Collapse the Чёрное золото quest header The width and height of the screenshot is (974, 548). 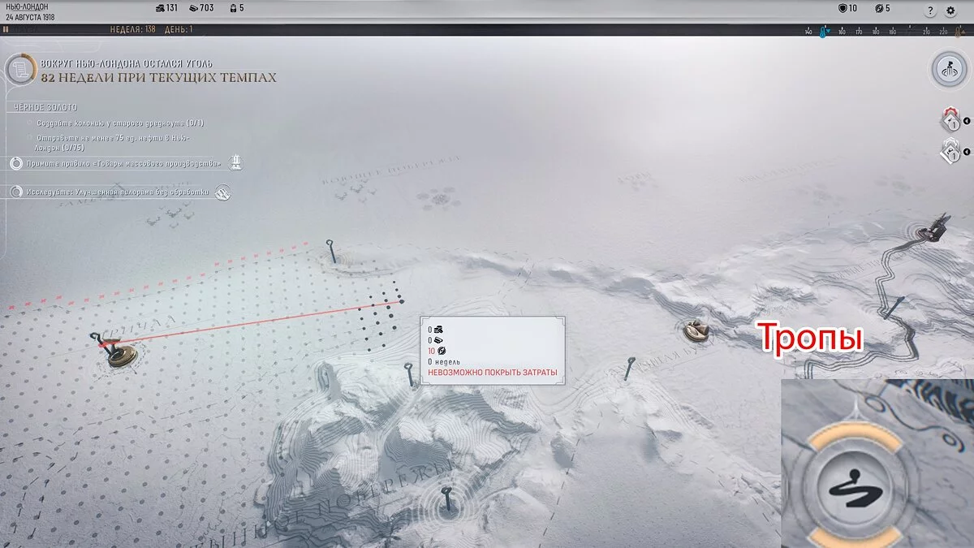45,107
